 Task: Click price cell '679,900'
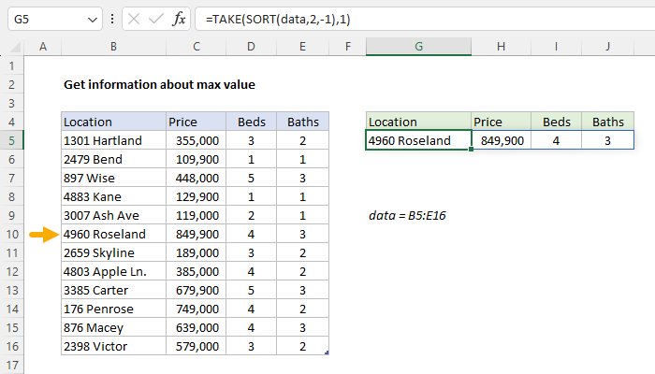coord(196,290)
